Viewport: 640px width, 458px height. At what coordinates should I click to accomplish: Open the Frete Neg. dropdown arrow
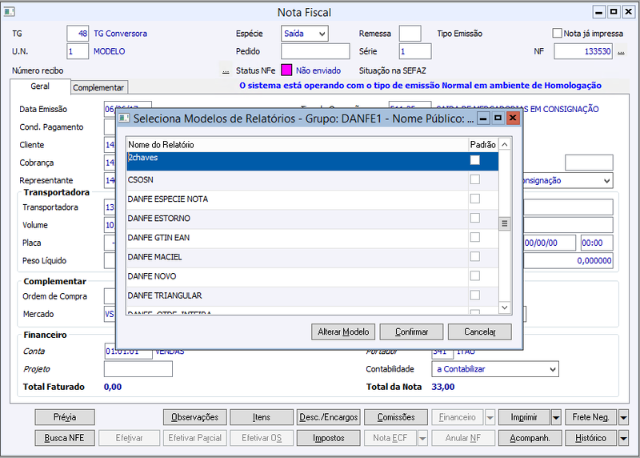coord(623,417)
